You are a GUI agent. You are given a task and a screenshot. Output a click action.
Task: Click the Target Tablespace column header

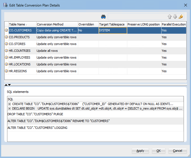[x=113, y=24]
